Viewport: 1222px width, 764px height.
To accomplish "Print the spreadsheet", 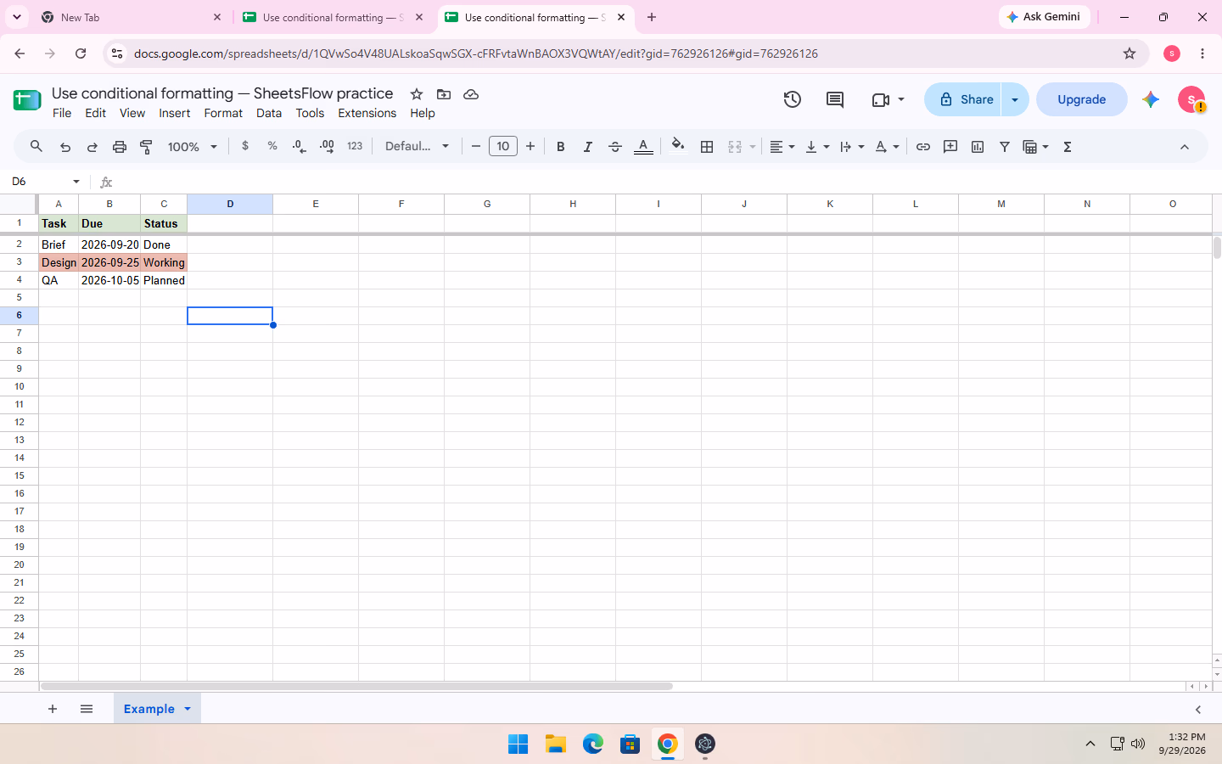I will tap(120, 147).
